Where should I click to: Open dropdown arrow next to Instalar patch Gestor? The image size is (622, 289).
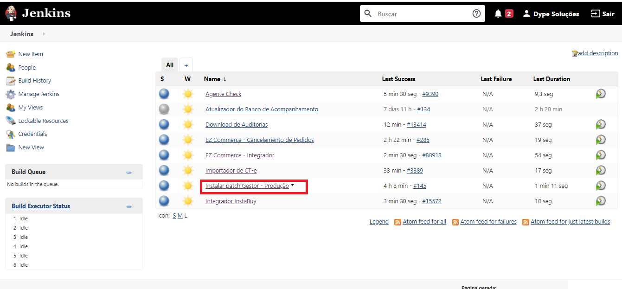click(x=293, y=185)
